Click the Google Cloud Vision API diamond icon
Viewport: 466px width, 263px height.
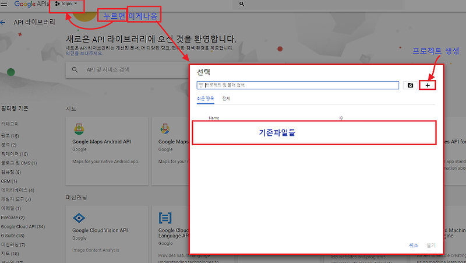(79, 218)
